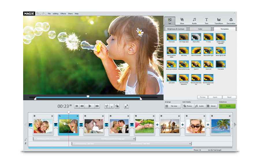Open the Decoration panel icon

coord(231,21)
